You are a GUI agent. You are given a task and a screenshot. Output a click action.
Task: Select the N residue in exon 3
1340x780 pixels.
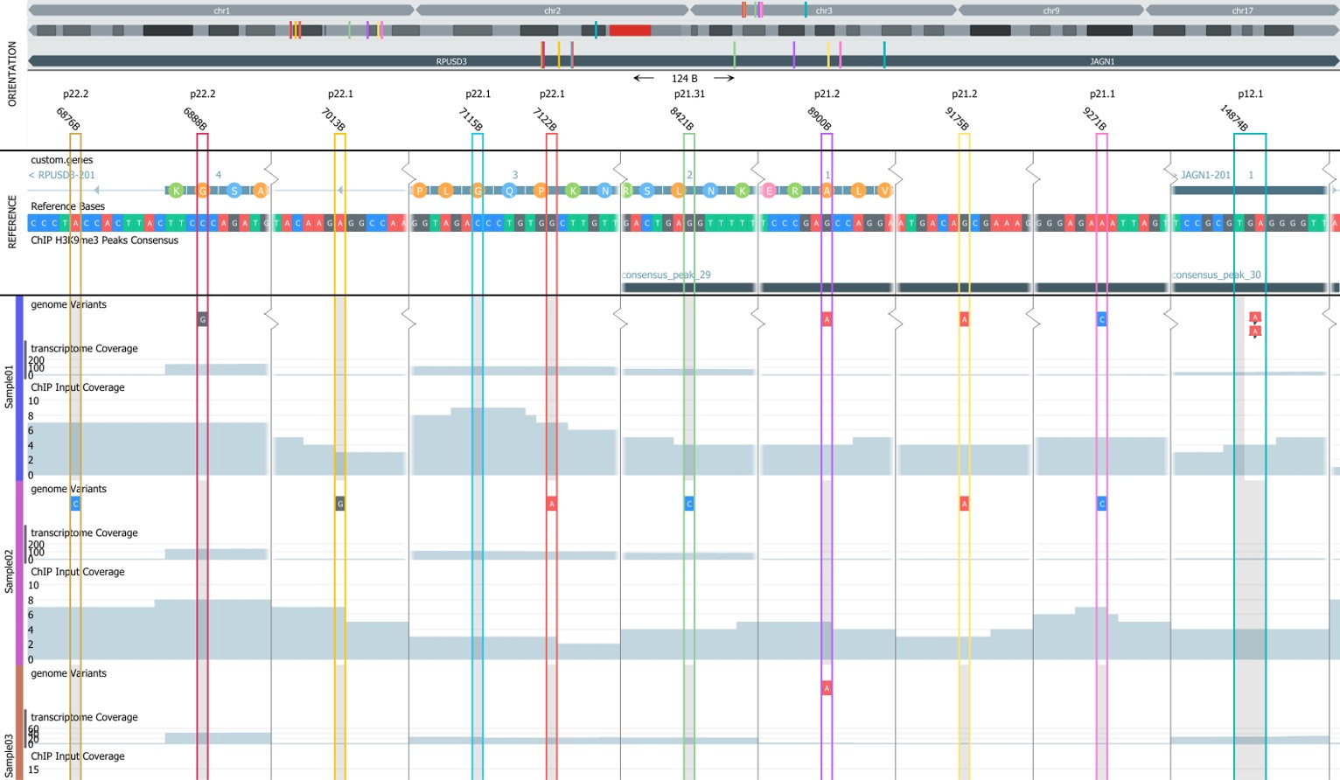[604, 191]
